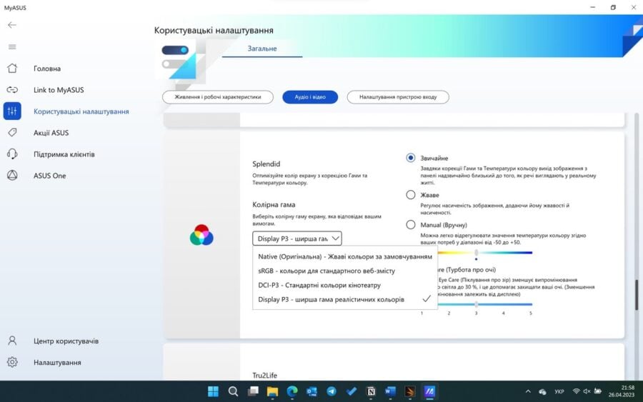The width and height of the screenshot is (643, 402).
Task: Click the settings gear icon
Action: point(12,362)
